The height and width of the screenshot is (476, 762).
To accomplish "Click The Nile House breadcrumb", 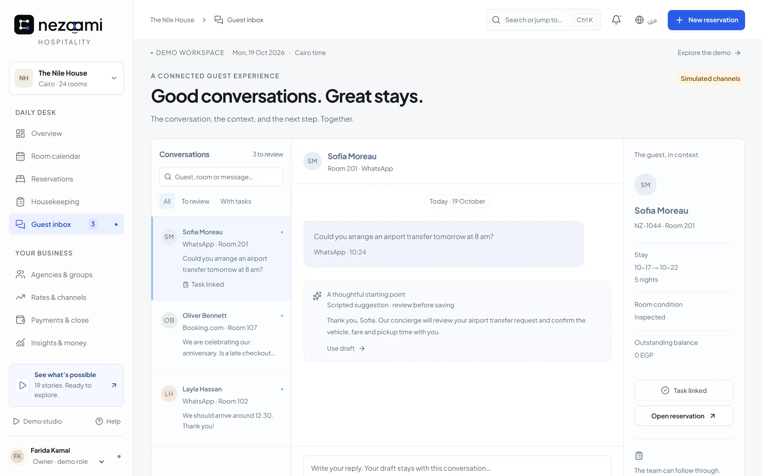I will coord(172,20).
